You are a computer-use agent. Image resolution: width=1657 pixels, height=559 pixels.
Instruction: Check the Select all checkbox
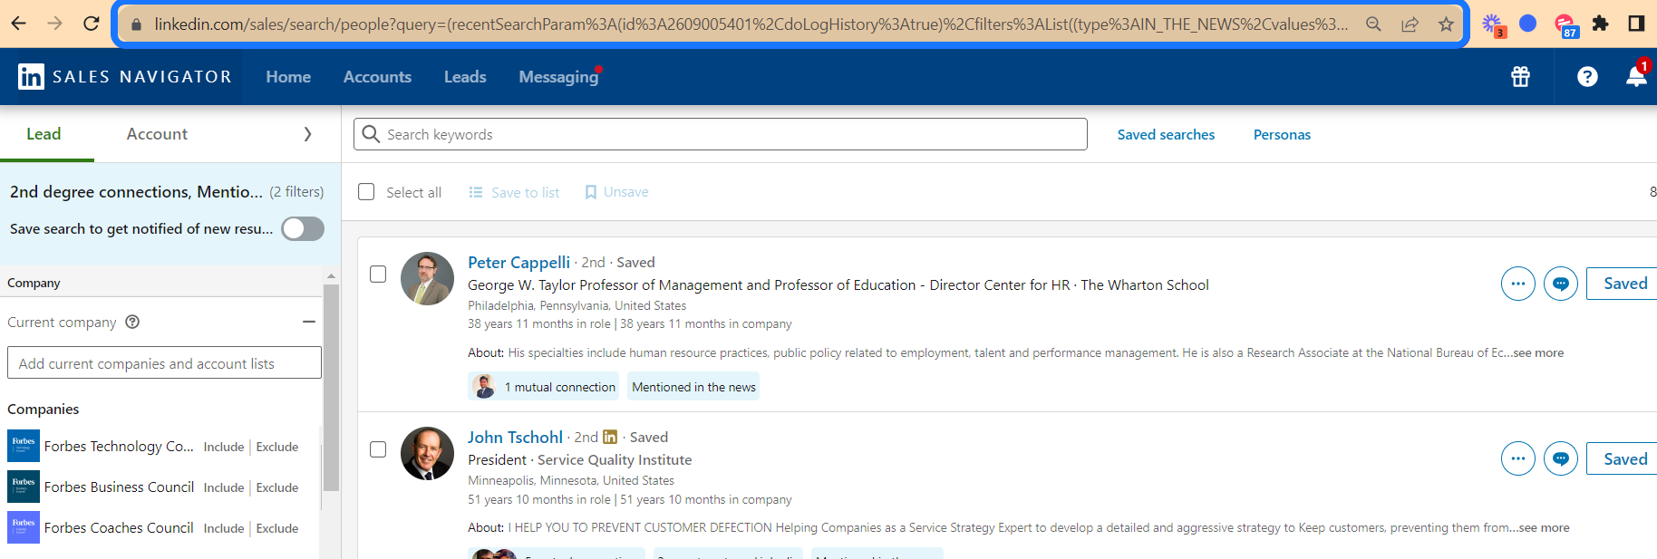[x=366, y=192]
